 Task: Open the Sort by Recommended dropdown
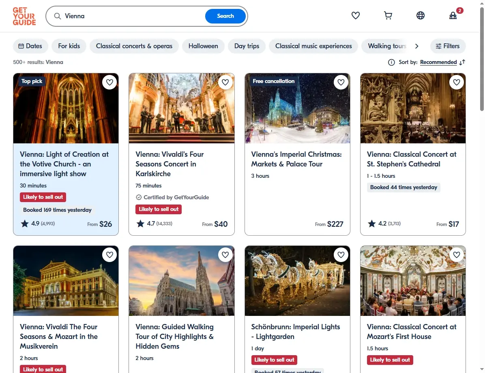click(438, 62)
